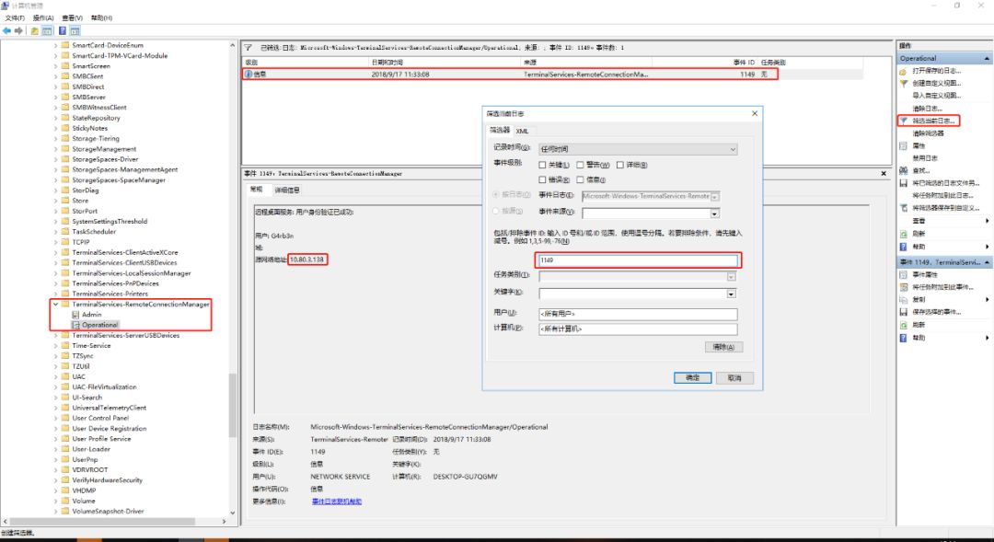
Task: Click the Forward arrow in toolbar
Action: tap(18, 30)
